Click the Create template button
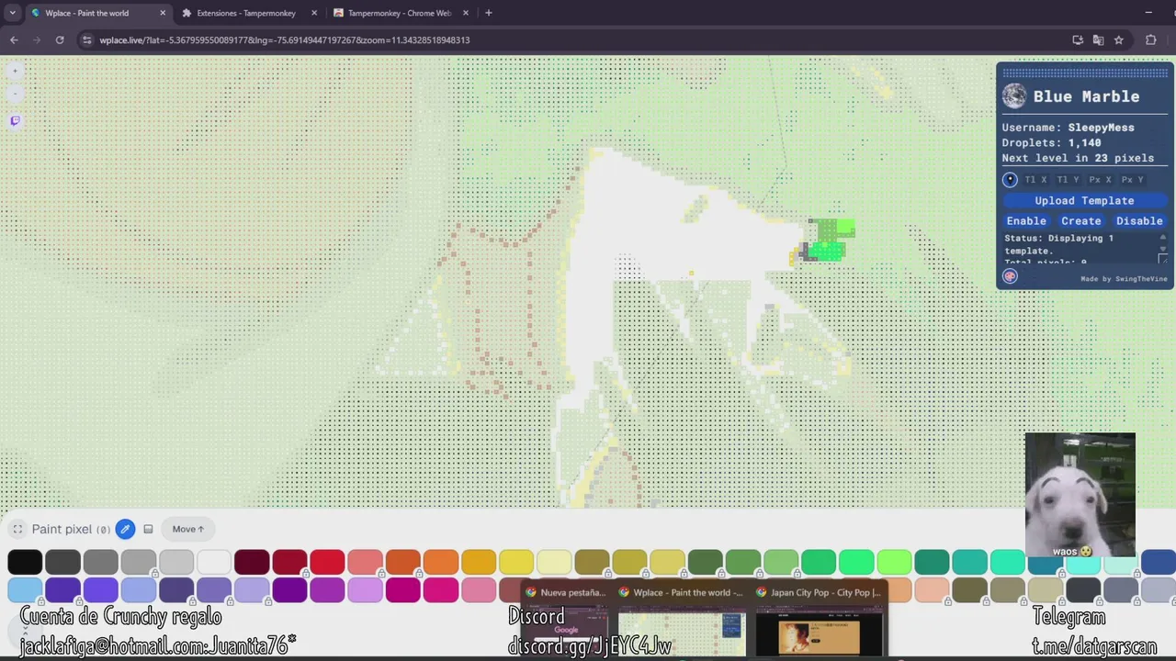 click(1081, 220)
